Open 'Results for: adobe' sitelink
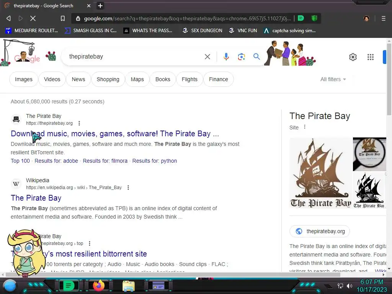 click(56, 161)
